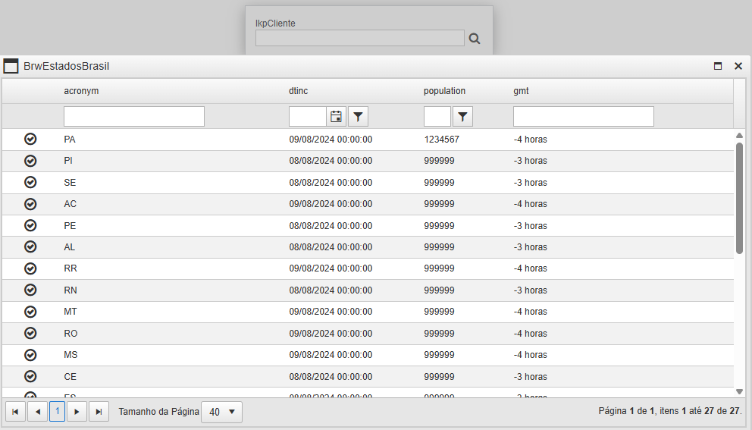Close the BrwEstadosBrasil window

(738, 66)
